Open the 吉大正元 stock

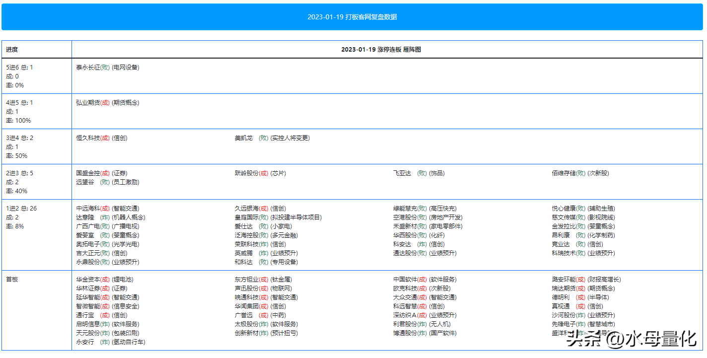pos(88,253)
